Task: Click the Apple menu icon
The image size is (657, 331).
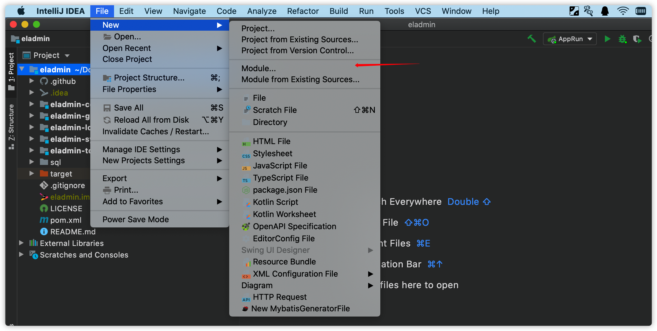Action: (21, 11)
